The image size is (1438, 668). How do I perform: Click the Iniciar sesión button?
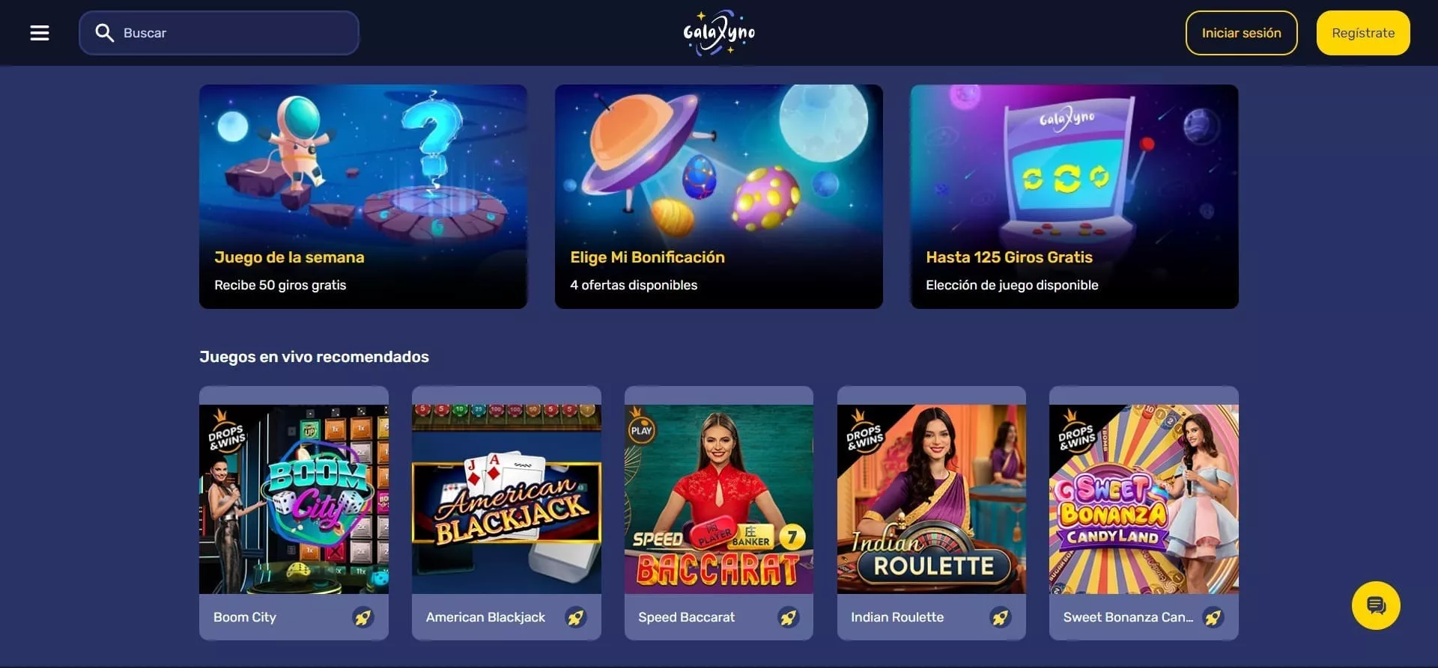[1241, 33]
